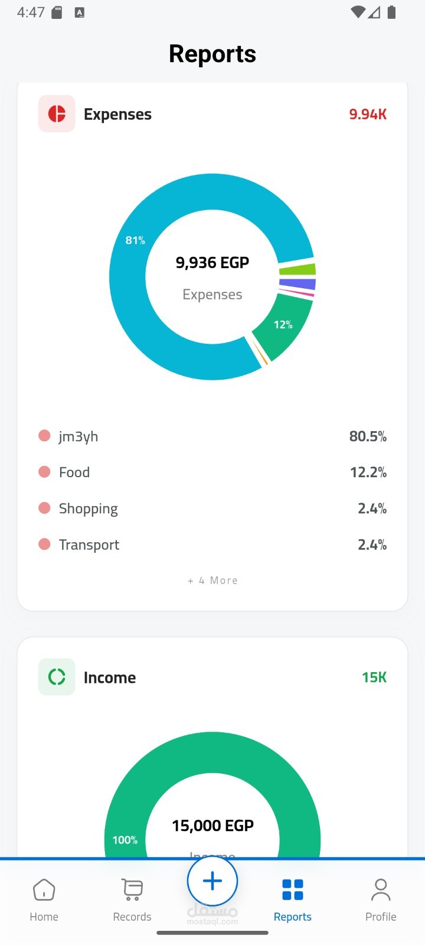This screenshot has width=425, height=945.
Task: Select the jm3yh category row
Action: point(212,436)
